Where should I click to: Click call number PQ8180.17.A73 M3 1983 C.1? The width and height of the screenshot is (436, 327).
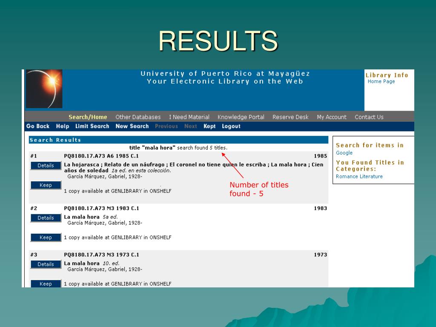click(x=101, y=208)
